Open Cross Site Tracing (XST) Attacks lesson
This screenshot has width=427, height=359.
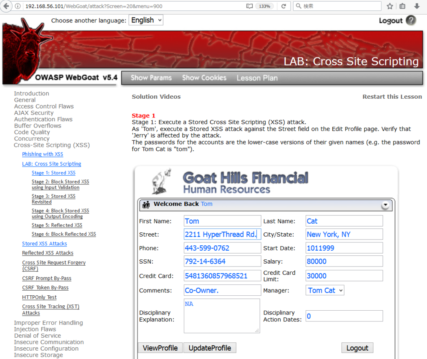50,309
